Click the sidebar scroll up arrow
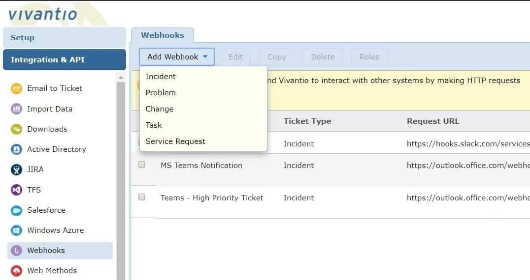 tap(121, 78)
